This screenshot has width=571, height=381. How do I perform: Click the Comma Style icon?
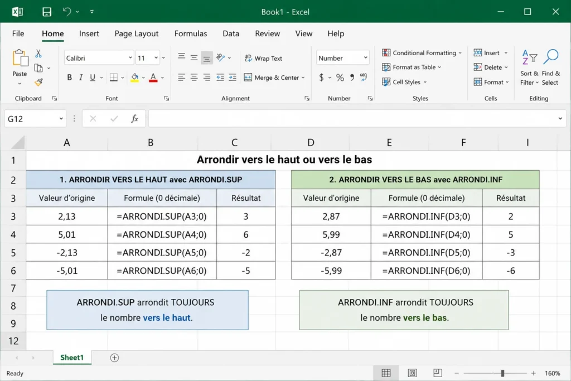[x=352, y=77]
